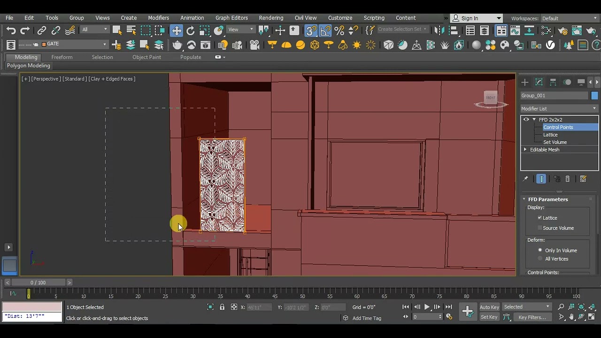Click the Mirror tool icon
This screenshot has width=601, height=338.
(x=439, y=31)
